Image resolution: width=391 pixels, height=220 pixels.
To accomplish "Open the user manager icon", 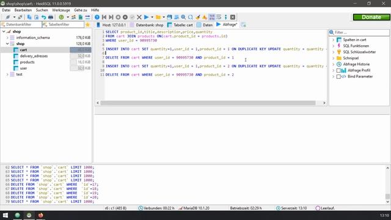I will pyautogui.click(x=73, y=17).
